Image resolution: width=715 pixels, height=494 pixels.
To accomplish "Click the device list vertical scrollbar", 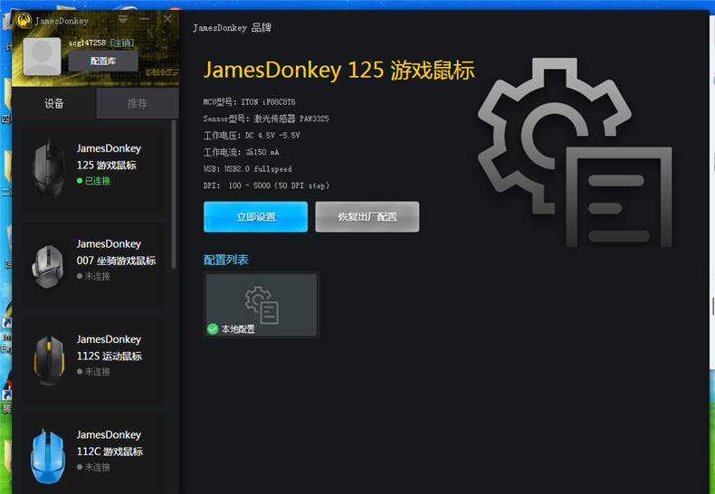I will coord(174,199).
